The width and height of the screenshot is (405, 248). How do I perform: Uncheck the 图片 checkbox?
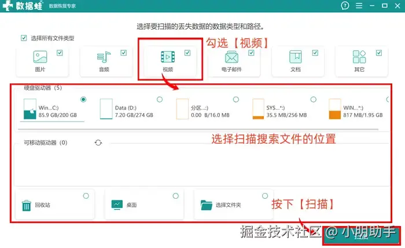(x=60, y=53)
